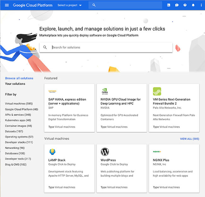Filter by Developer tools (217)
This screenshot has height=197, width=205.
click(18, 159)
